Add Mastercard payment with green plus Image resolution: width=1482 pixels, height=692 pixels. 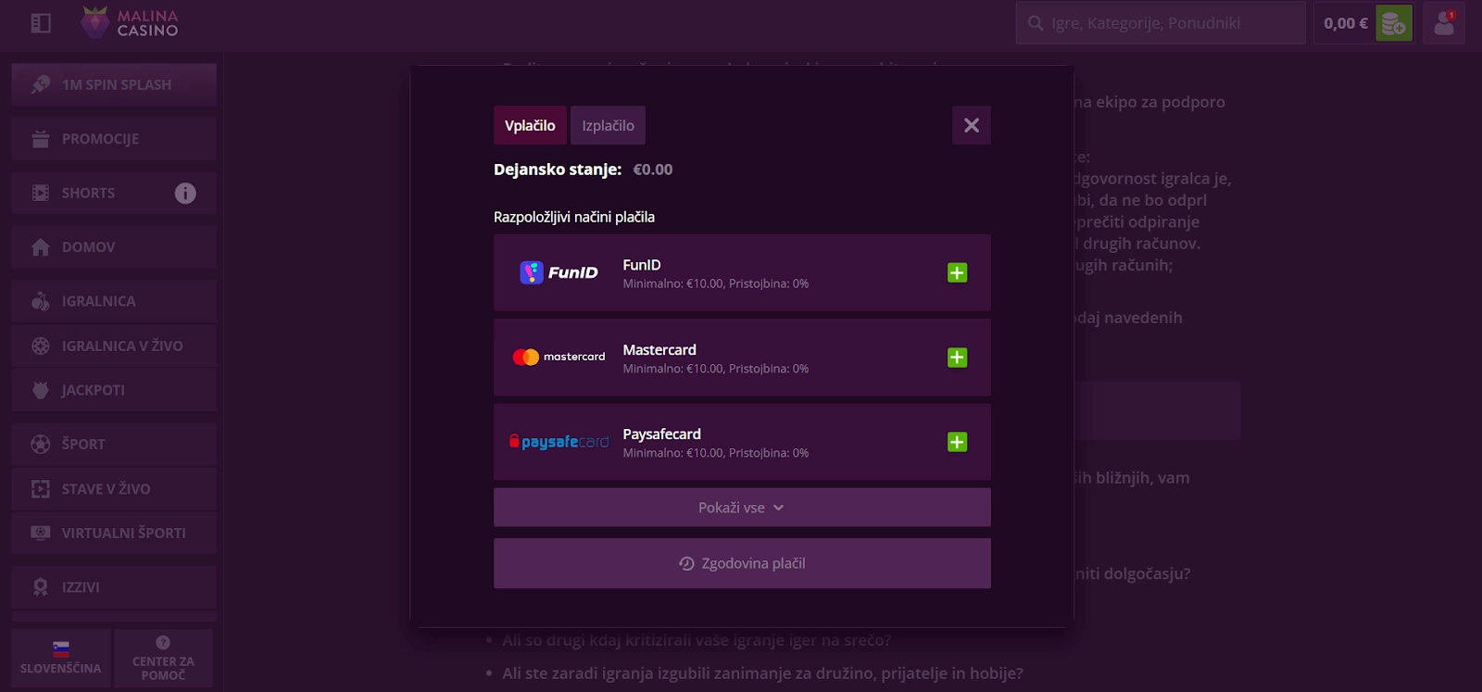click(x=957, y=358)
